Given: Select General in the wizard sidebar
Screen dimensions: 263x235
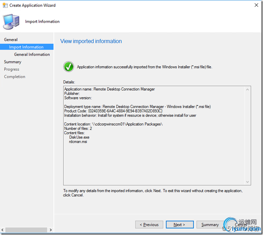Looking at the screenshot, I should tap(11, 40).
